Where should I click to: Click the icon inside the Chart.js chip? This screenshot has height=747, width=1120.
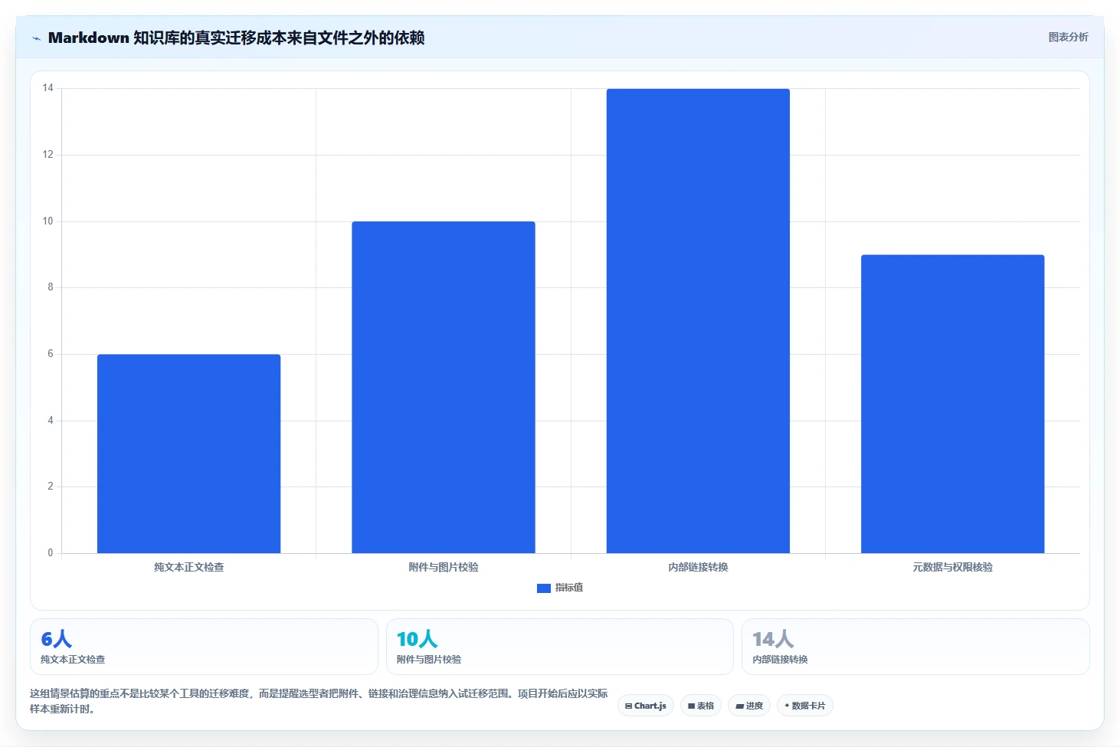point(629,706)
